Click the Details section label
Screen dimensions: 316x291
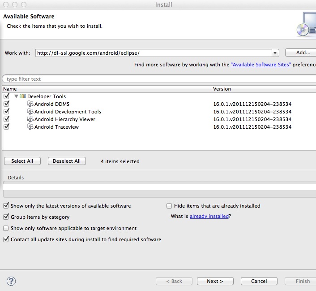point(16,178)
